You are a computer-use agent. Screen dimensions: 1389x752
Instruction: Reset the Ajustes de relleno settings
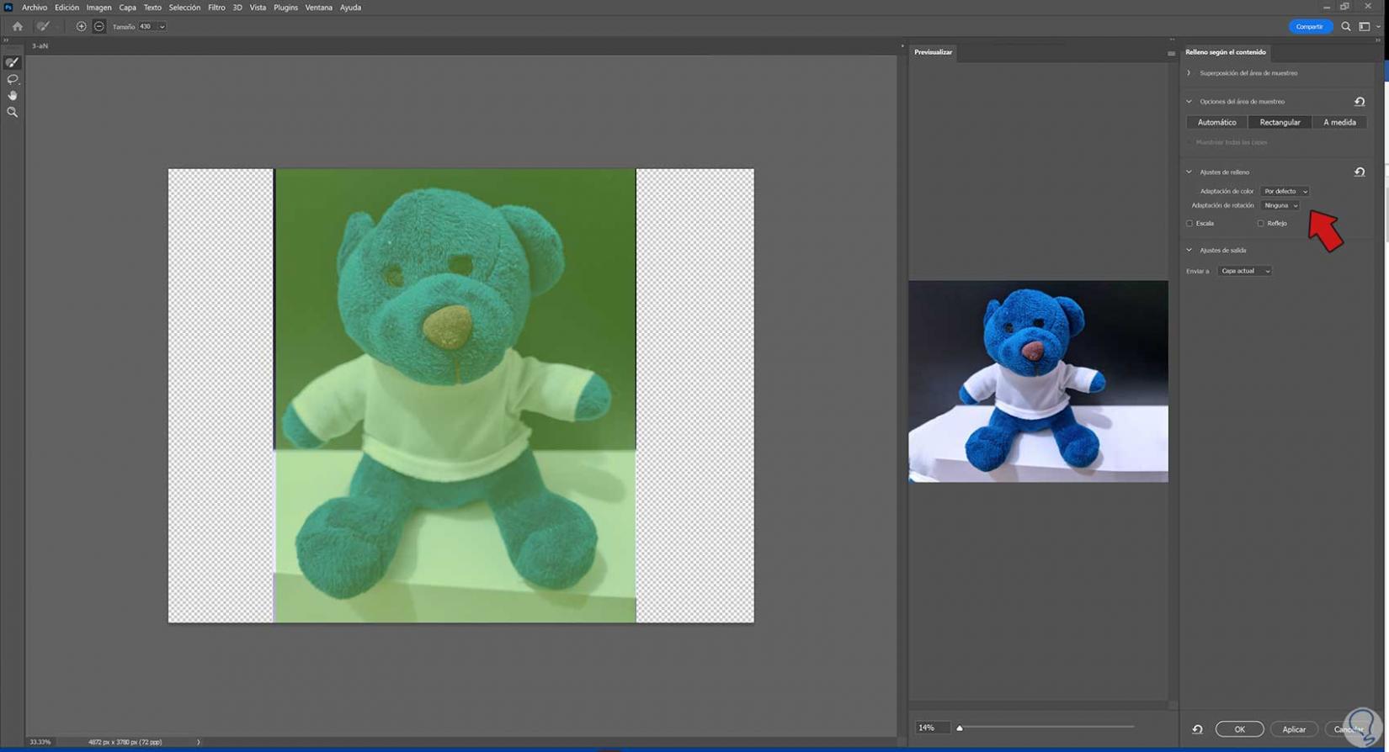pos(1360,172)
